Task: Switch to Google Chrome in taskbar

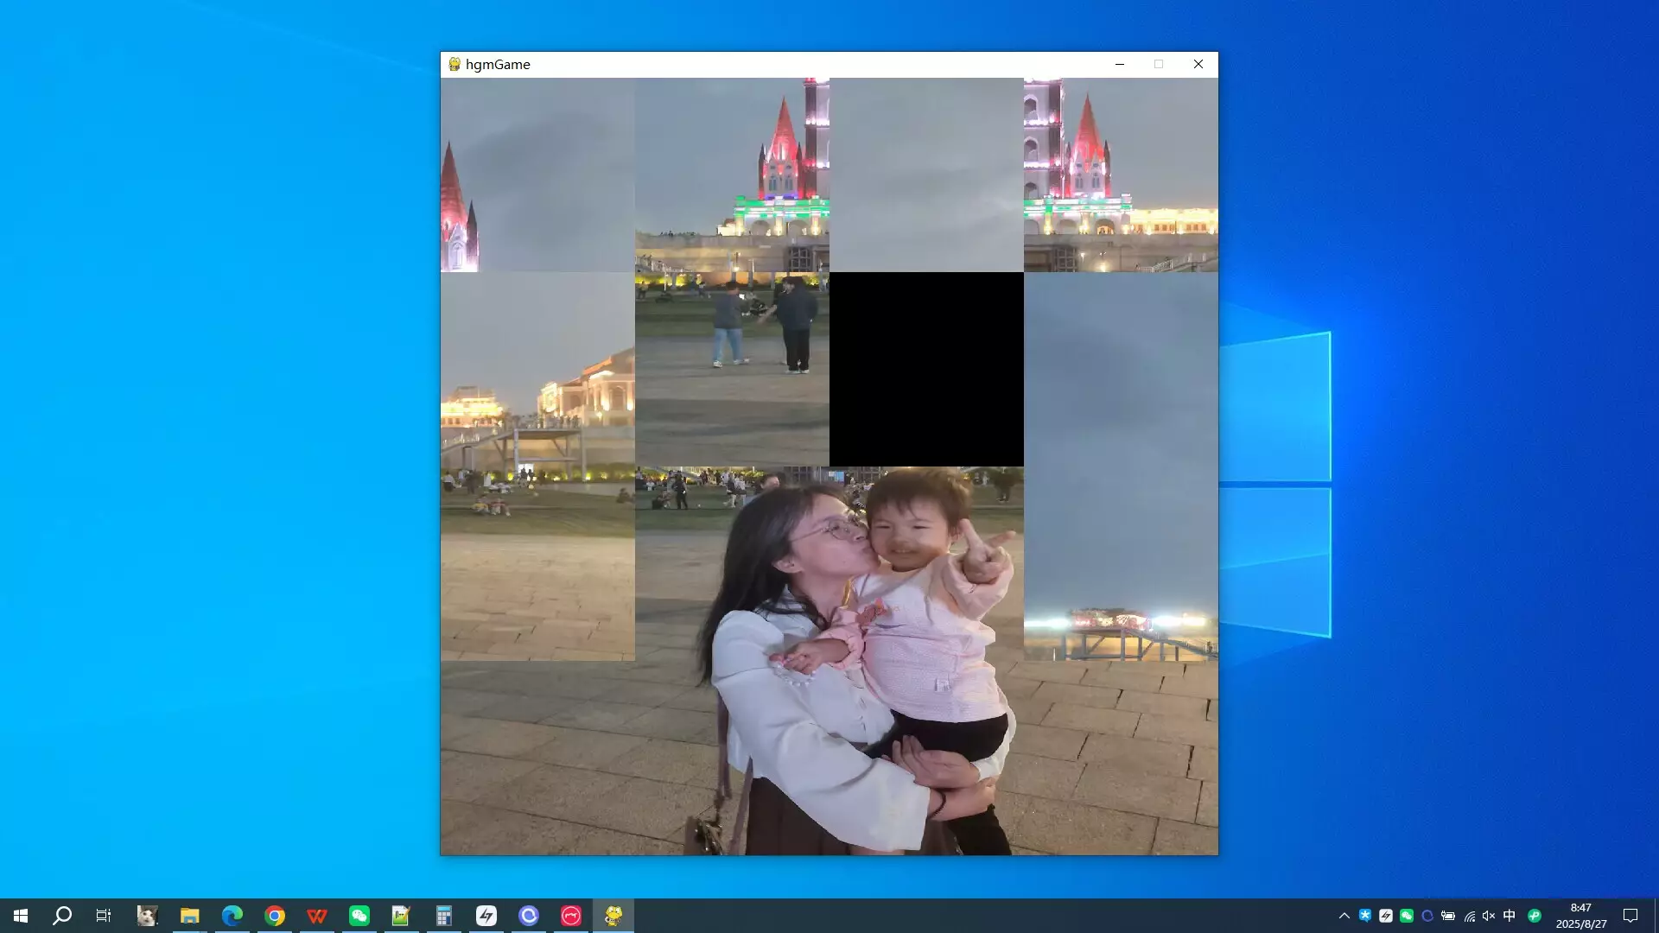Action: pyautogui.click(x=275, y=916)
